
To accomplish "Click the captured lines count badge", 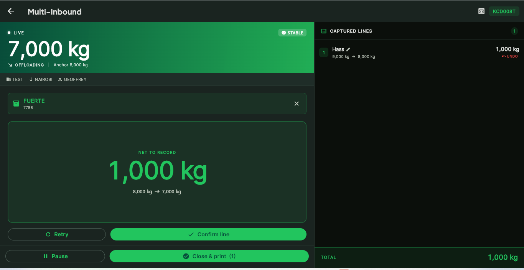I will [x=514, y=31].
